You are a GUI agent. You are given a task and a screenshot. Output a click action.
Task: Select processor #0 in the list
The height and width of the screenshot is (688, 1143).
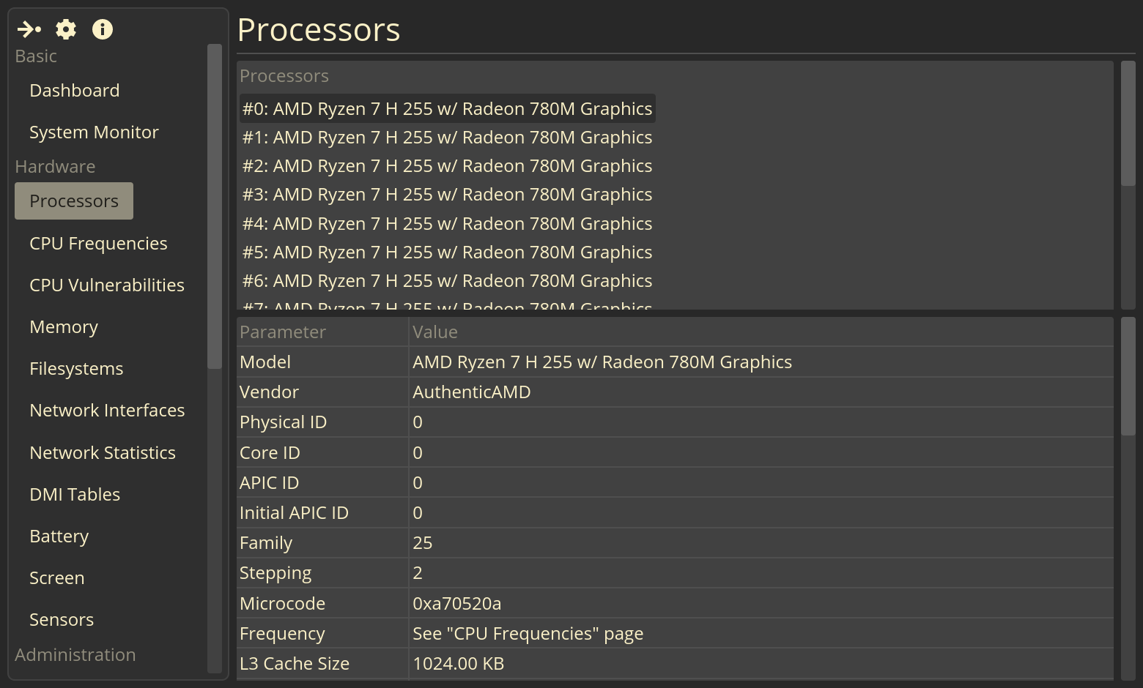447,108
